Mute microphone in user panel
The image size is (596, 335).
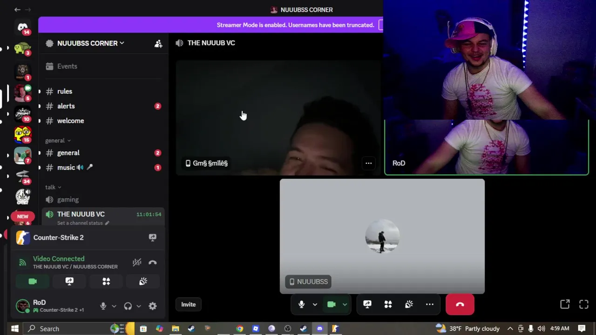coord(103,306)
